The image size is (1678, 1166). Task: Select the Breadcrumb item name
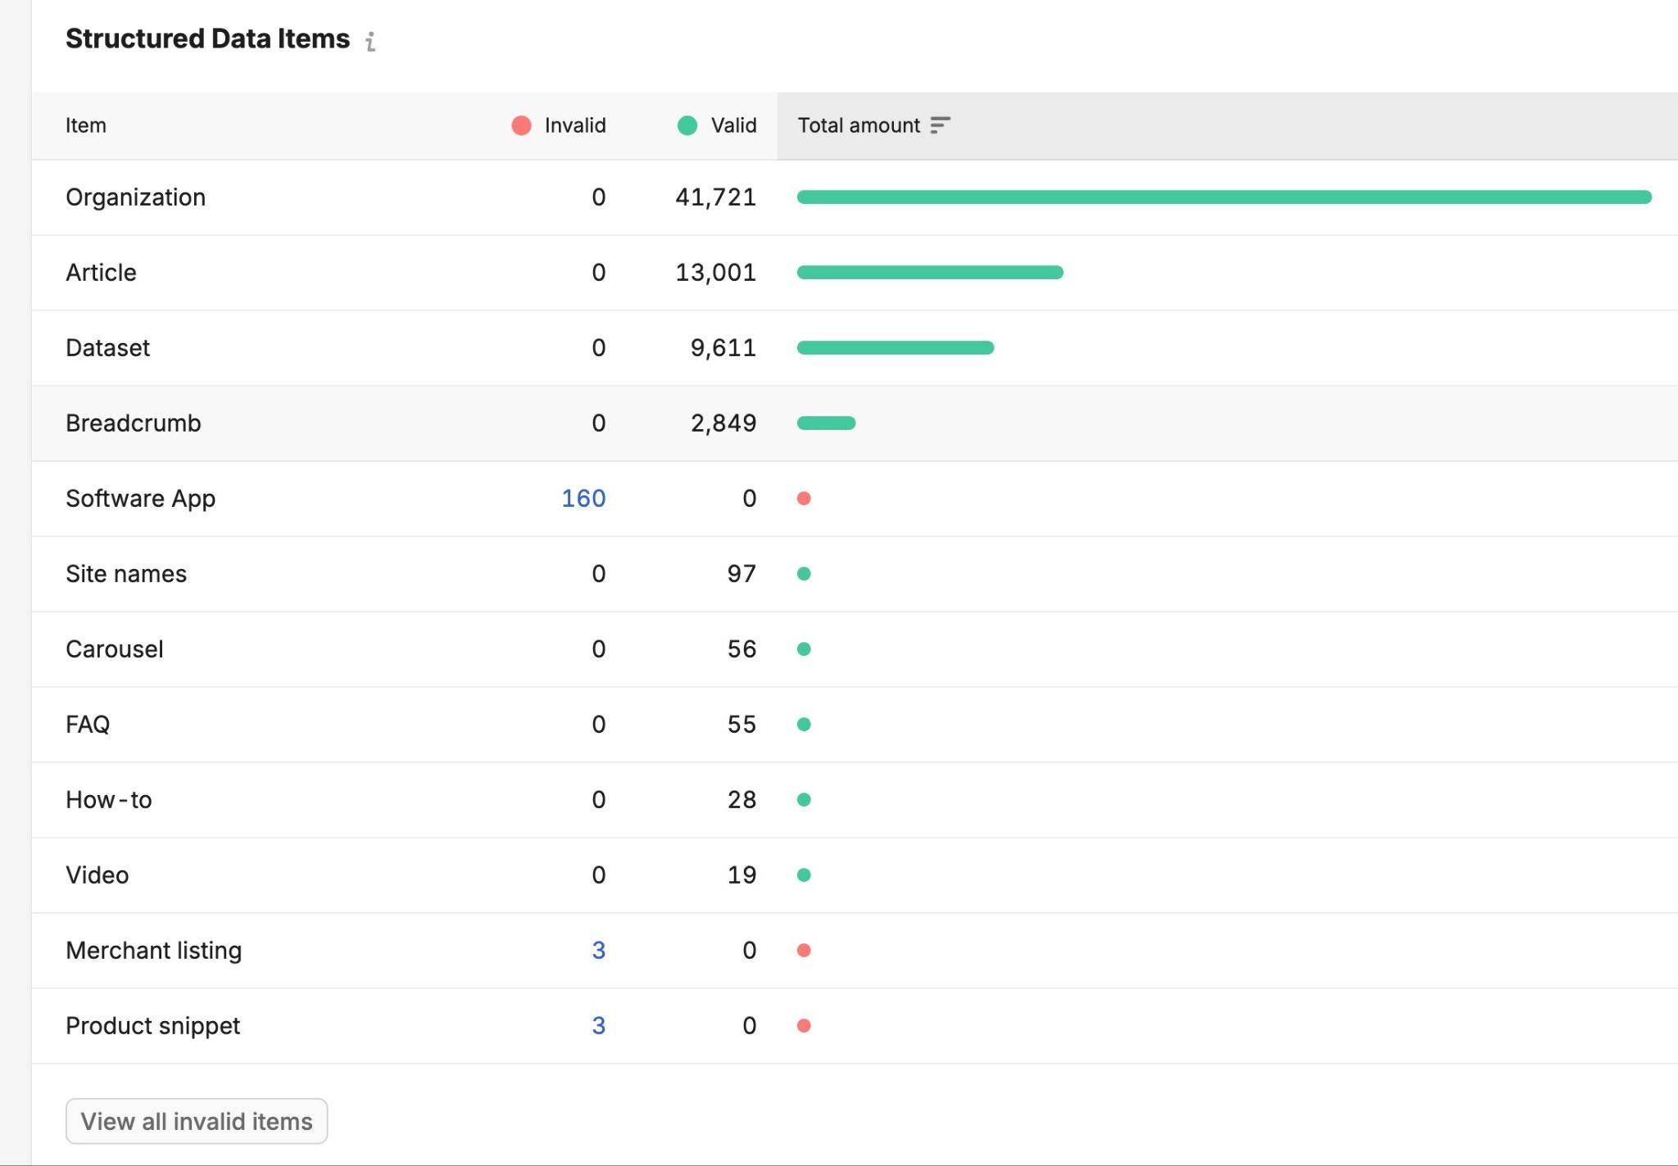pos(134,423)
